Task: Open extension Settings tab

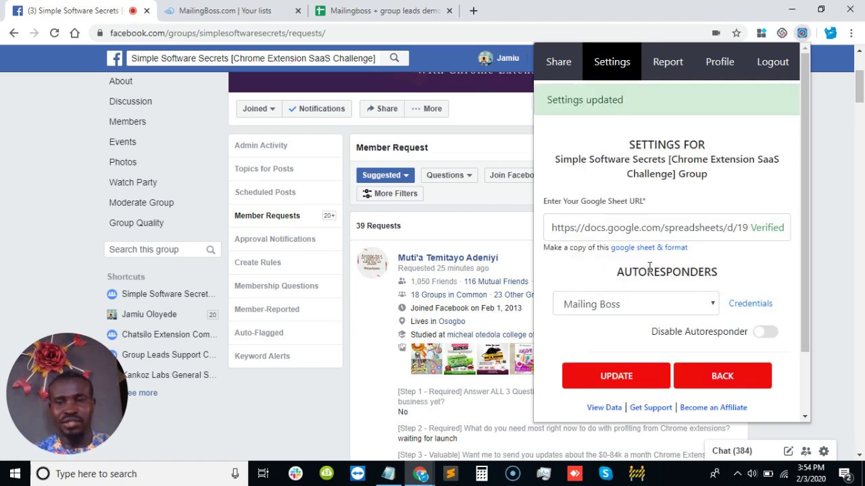Action: (612, 61)
